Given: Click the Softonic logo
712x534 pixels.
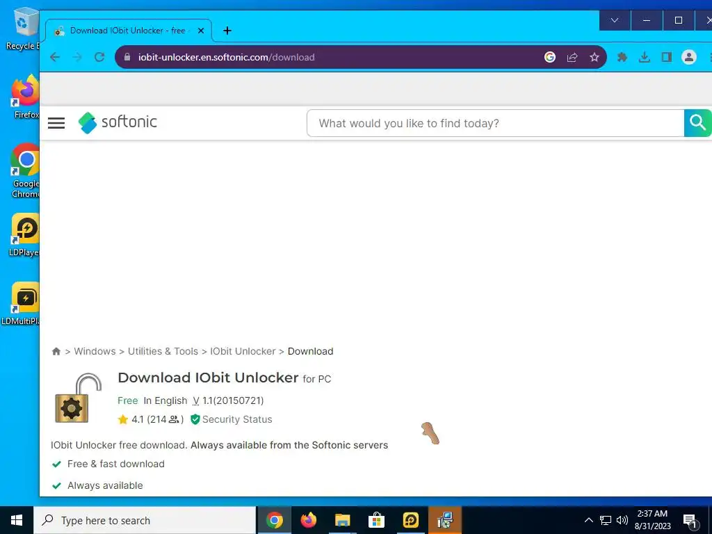Looking at the screenshot, I should (x=118, y=122).
